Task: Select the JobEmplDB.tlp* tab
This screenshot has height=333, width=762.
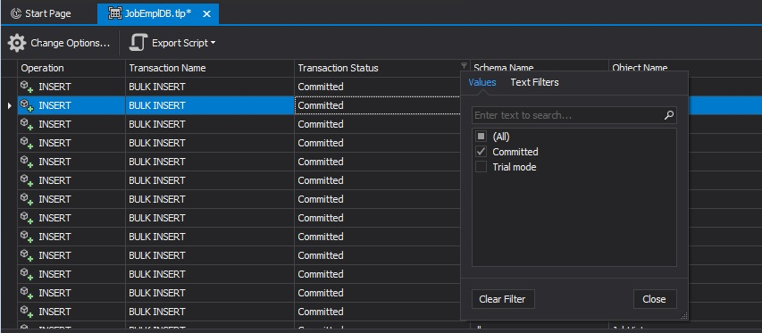Action: click(158, 13)
